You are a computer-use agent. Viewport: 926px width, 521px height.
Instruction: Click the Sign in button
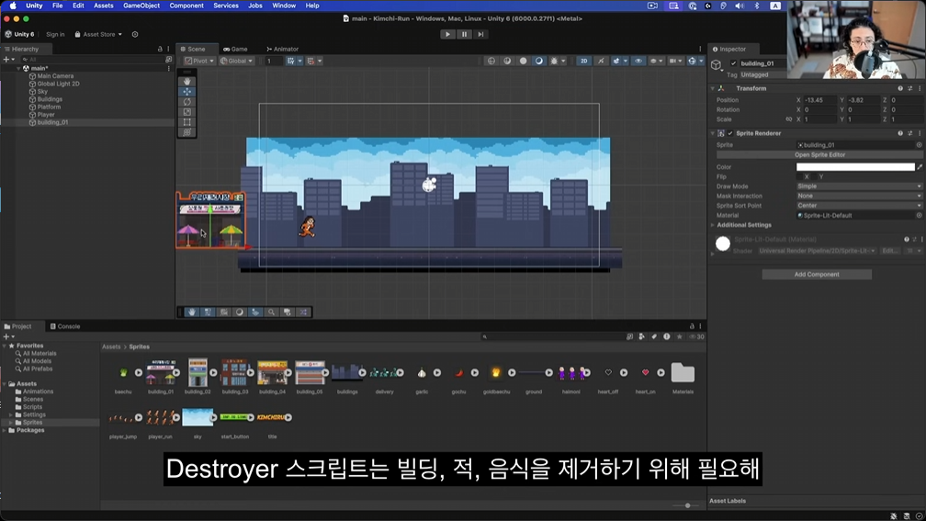click(x=55, y=34)
